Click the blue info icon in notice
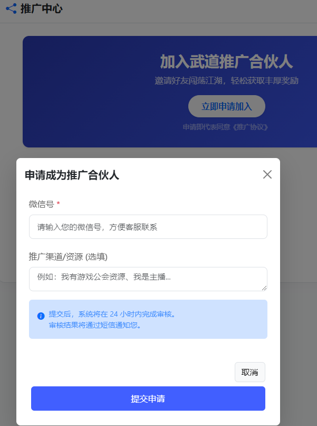The height and width of the screenshot is (426, 317). pyautogui.click(x=41, y=316)
